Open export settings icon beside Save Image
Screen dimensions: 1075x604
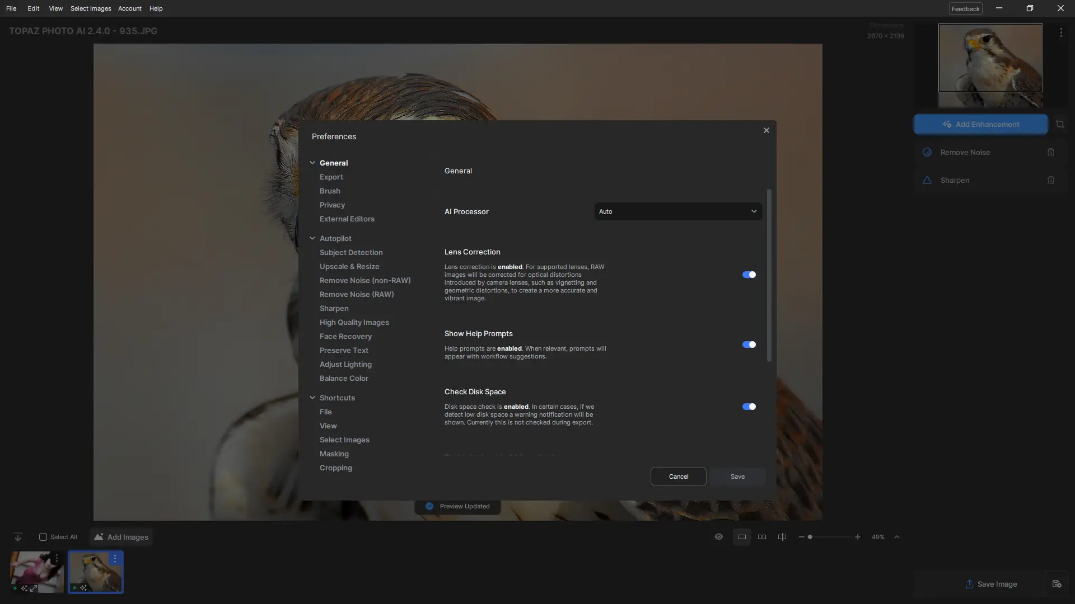[1057, 584]
